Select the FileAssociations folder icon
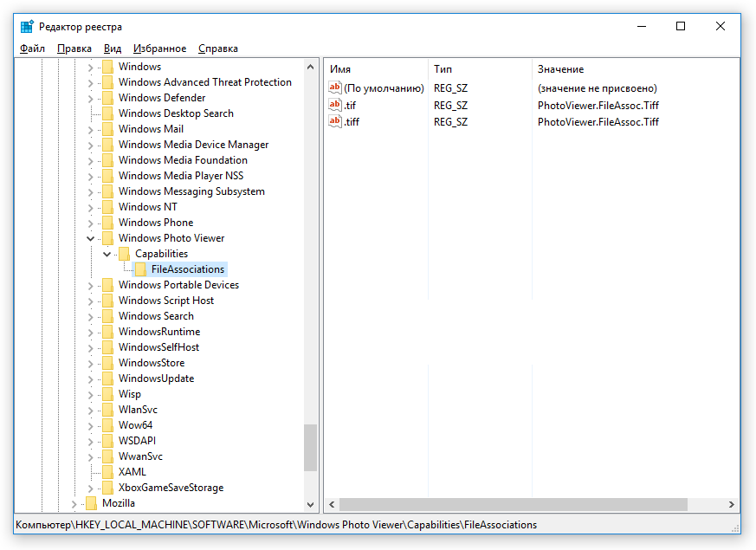Image resolution: width=756 pixels, height=550 pixels. (x=140, y=269)
